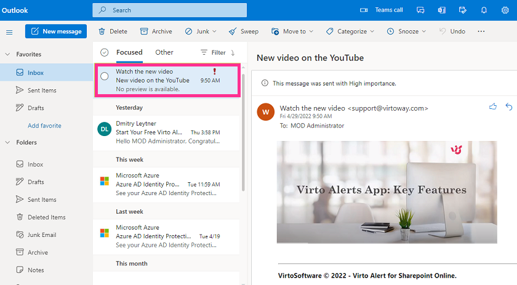Open the chat icon in the header
Image resolution: width=517 pixels, height=285 pixels.
point(420,10)
